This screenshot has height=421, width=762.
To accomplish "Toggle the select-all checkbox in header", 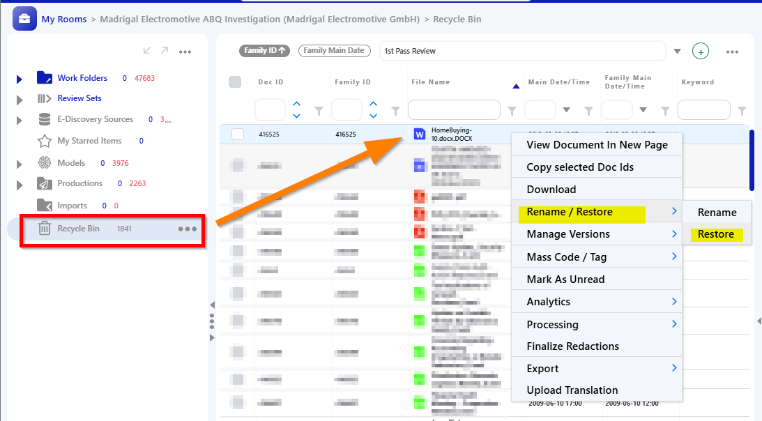I will point(235,82).
